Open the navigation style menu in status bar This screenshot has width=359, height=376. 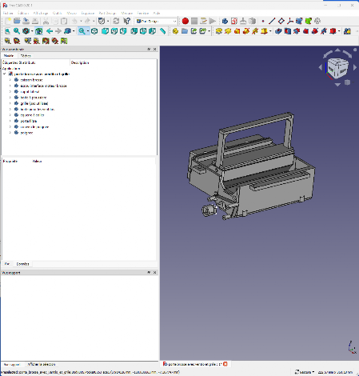305,372
